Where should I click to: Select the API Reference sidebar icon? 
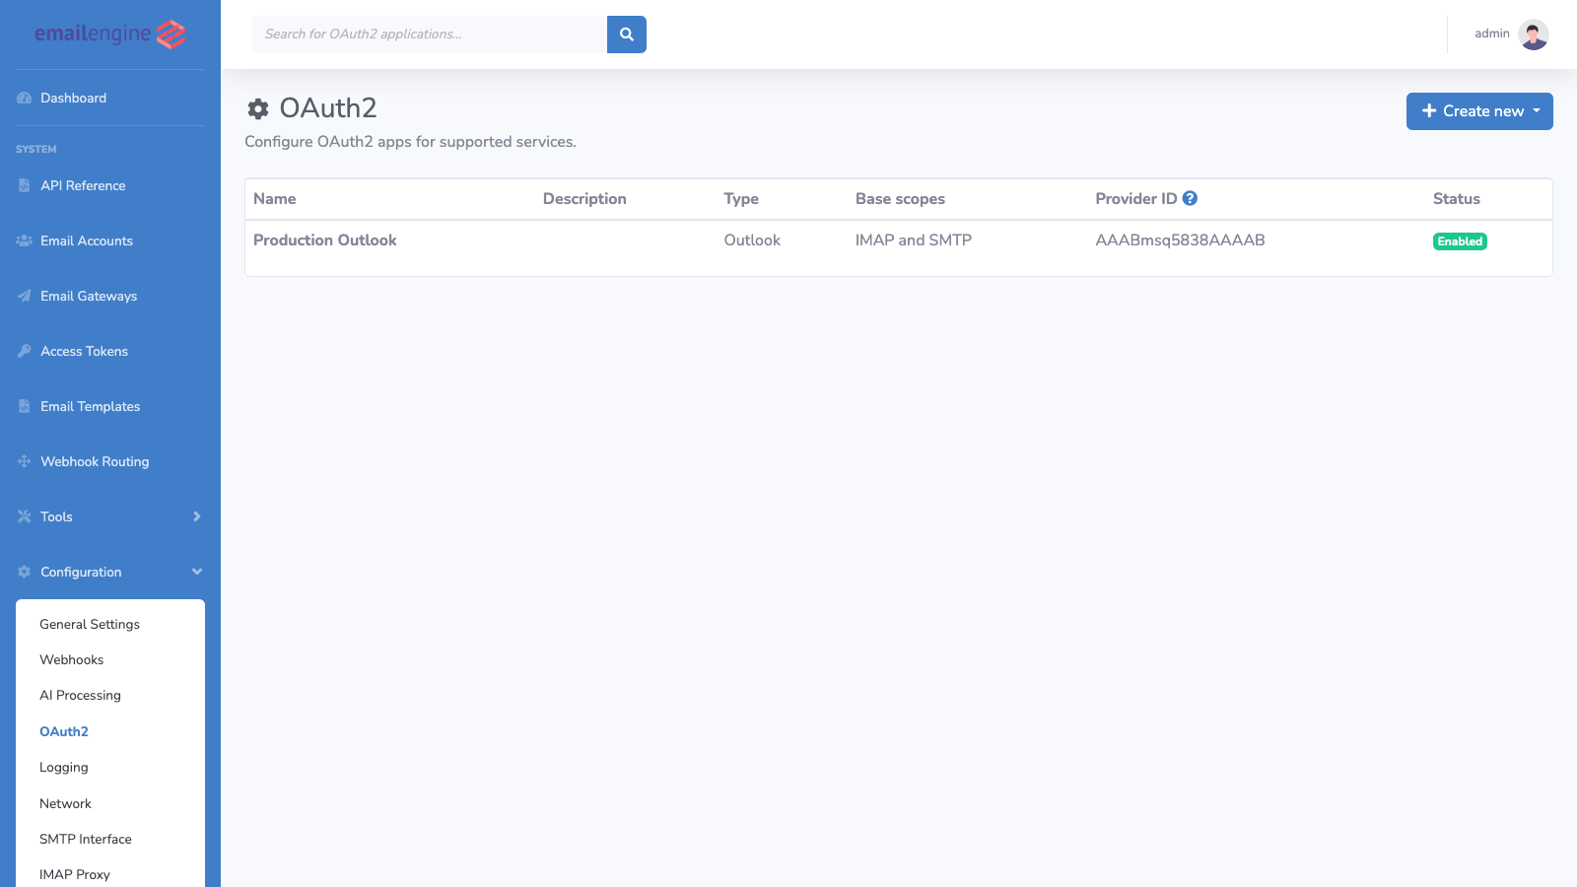(23, 185)
